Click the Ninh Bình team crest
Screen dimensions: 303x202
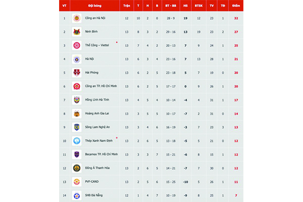tap(77, 32)
